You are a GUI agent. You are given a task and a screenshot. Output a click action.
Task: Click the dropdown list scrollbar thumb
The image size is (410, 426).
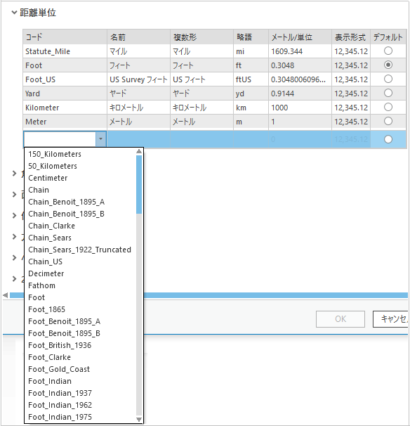139,184
